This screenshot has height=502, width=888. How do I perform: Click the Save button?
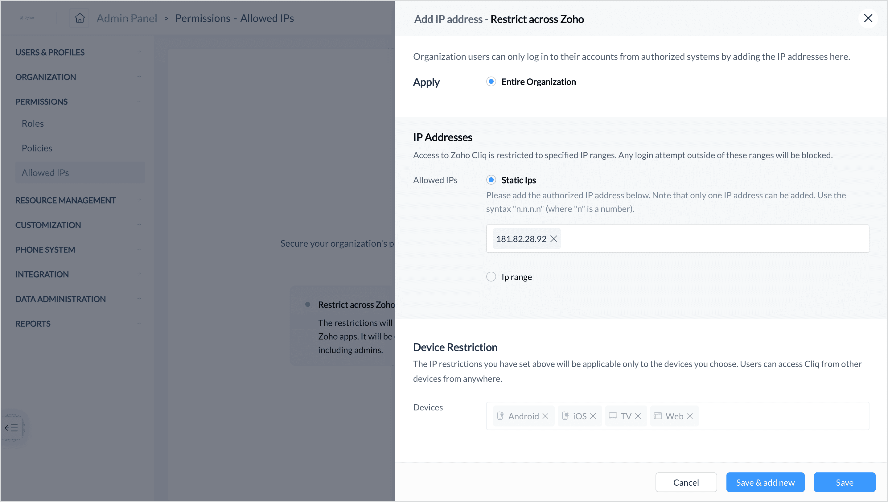(844, 482)
